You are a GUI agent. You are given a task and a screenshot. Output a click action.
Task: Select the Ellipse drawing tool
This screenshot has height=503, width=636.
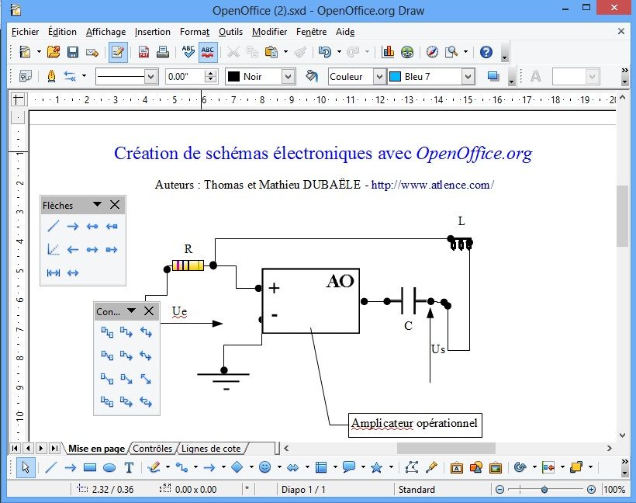(x=109, y=467)
